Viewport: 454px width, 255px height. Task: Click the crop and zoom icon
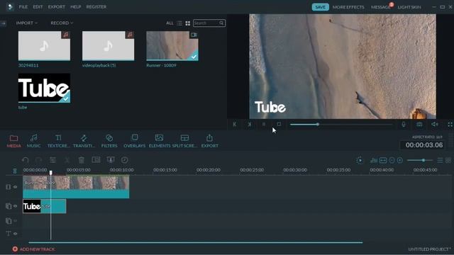coord(96,160)
